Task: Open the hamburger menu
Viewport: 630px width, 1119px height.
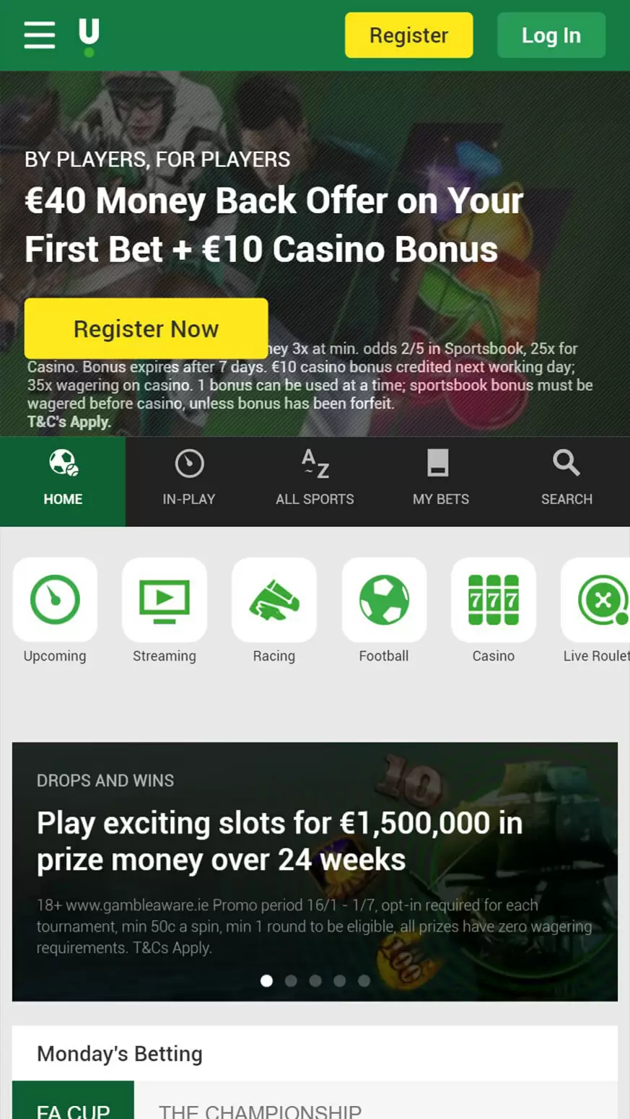Action: point(39,35)
